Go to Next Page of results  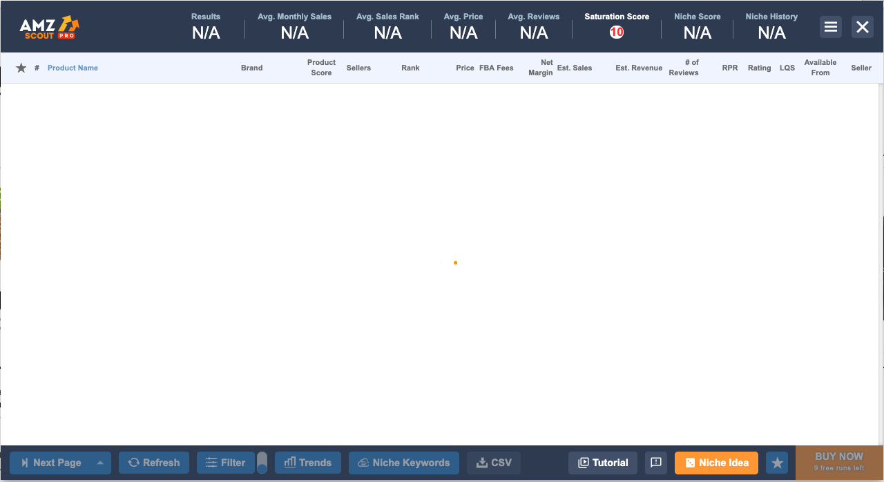51,463
